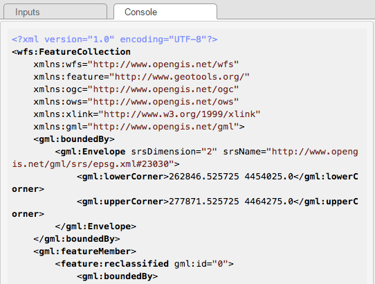Click the gml:featureMember tag
The height and width of the screenshot is (284, 375).
pos(84,251)
